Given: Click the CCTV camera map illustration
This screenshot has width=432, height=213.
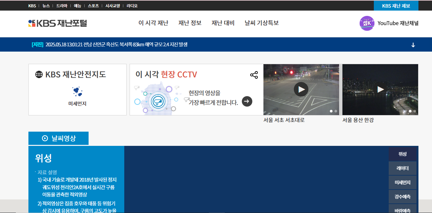Looking at the screenshot, I should pos(158,99).
